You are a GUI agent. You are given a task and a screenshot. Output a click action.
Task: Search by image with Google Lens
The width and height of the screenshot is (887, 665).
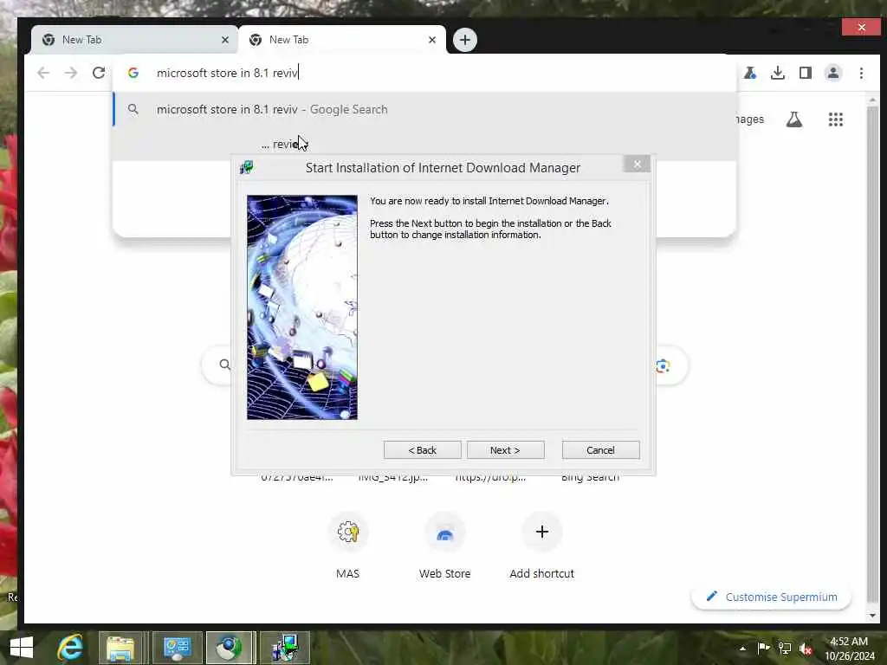click(x=663, y=366)
